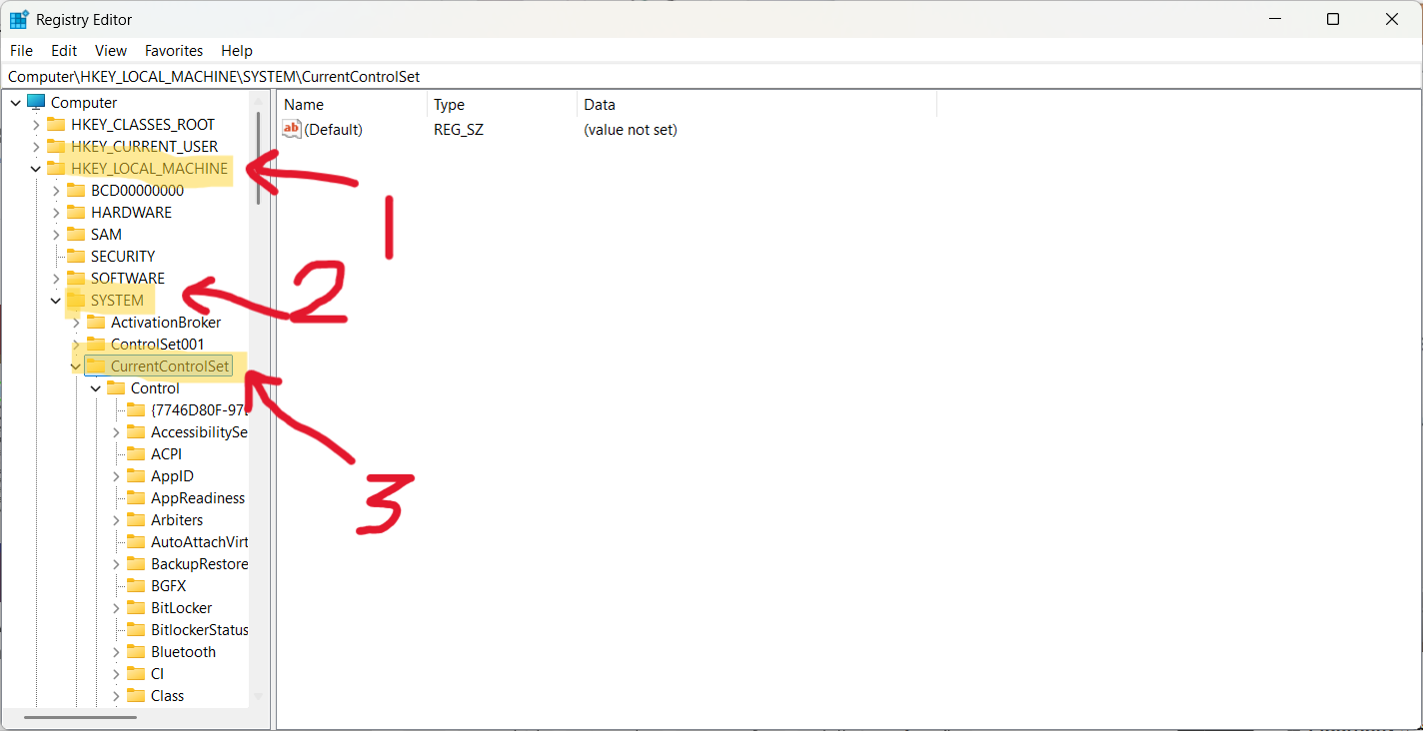Expand the HKEY_CLASSES_ROOT key

point(36,124)
